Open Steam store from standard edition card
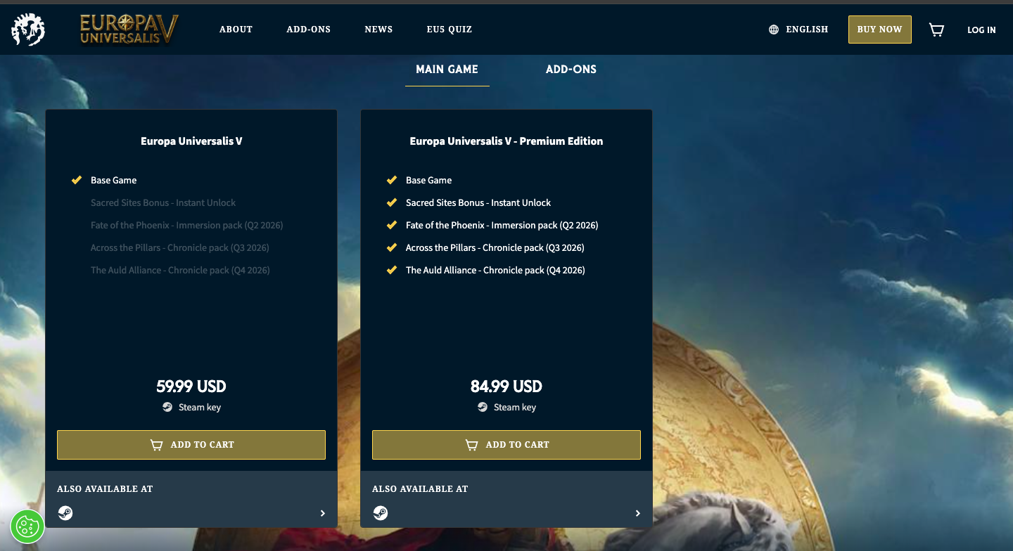Screen dimensions: 1013x551 tap(65, 513)
